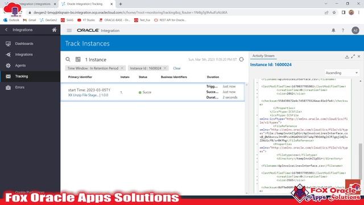Viewport: 364px width, 205px height.
Task: Download the activity stream
Action: pyautogui.click(x=347, y=56)
